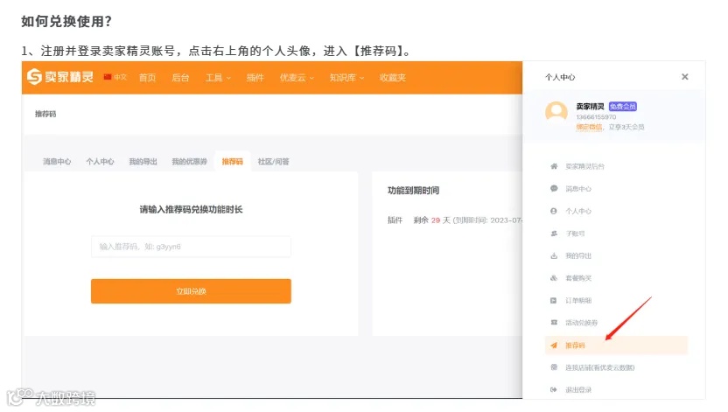This screenshot has width=728, height=412.
Task: Click the logout icon beside 退出登录
Action: pos(554,390)
